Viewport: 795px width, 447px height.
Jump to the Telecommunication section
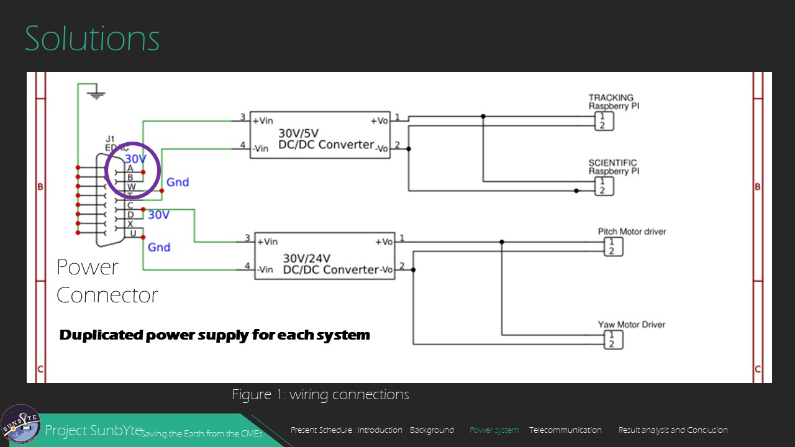565,430
